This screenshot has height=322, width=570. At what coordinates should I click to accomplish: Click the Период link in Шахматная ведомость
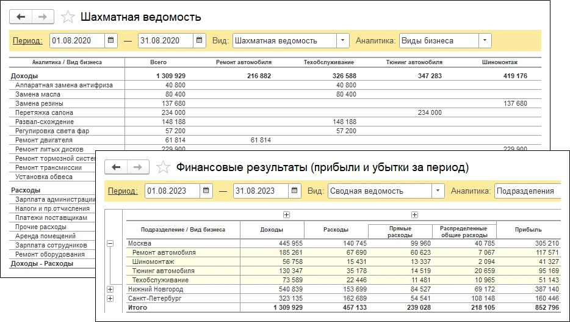tap(27, 41)
